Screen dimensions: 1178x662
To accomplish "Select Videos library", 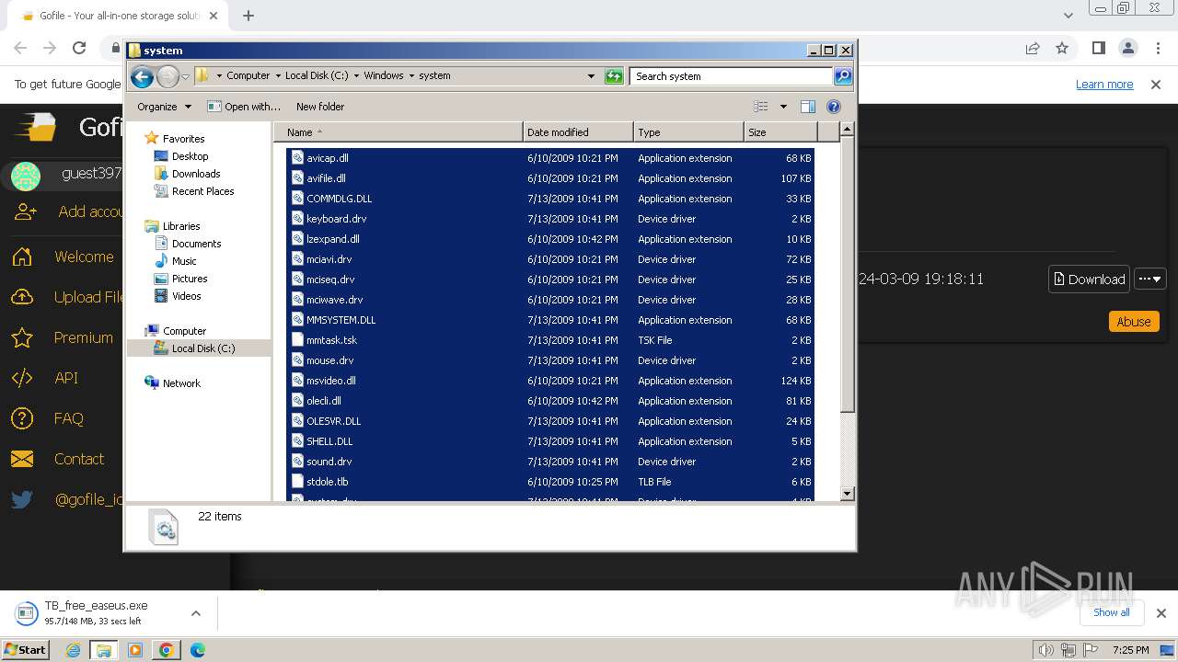I will coord(186,296).
